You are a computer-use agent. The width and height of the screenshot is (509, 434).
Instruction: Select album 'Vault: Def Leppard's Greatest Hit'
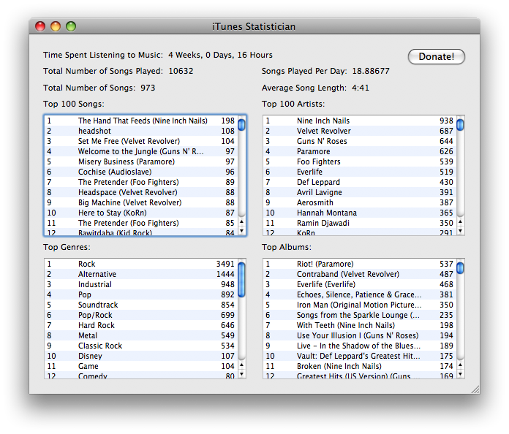point(360,356)
